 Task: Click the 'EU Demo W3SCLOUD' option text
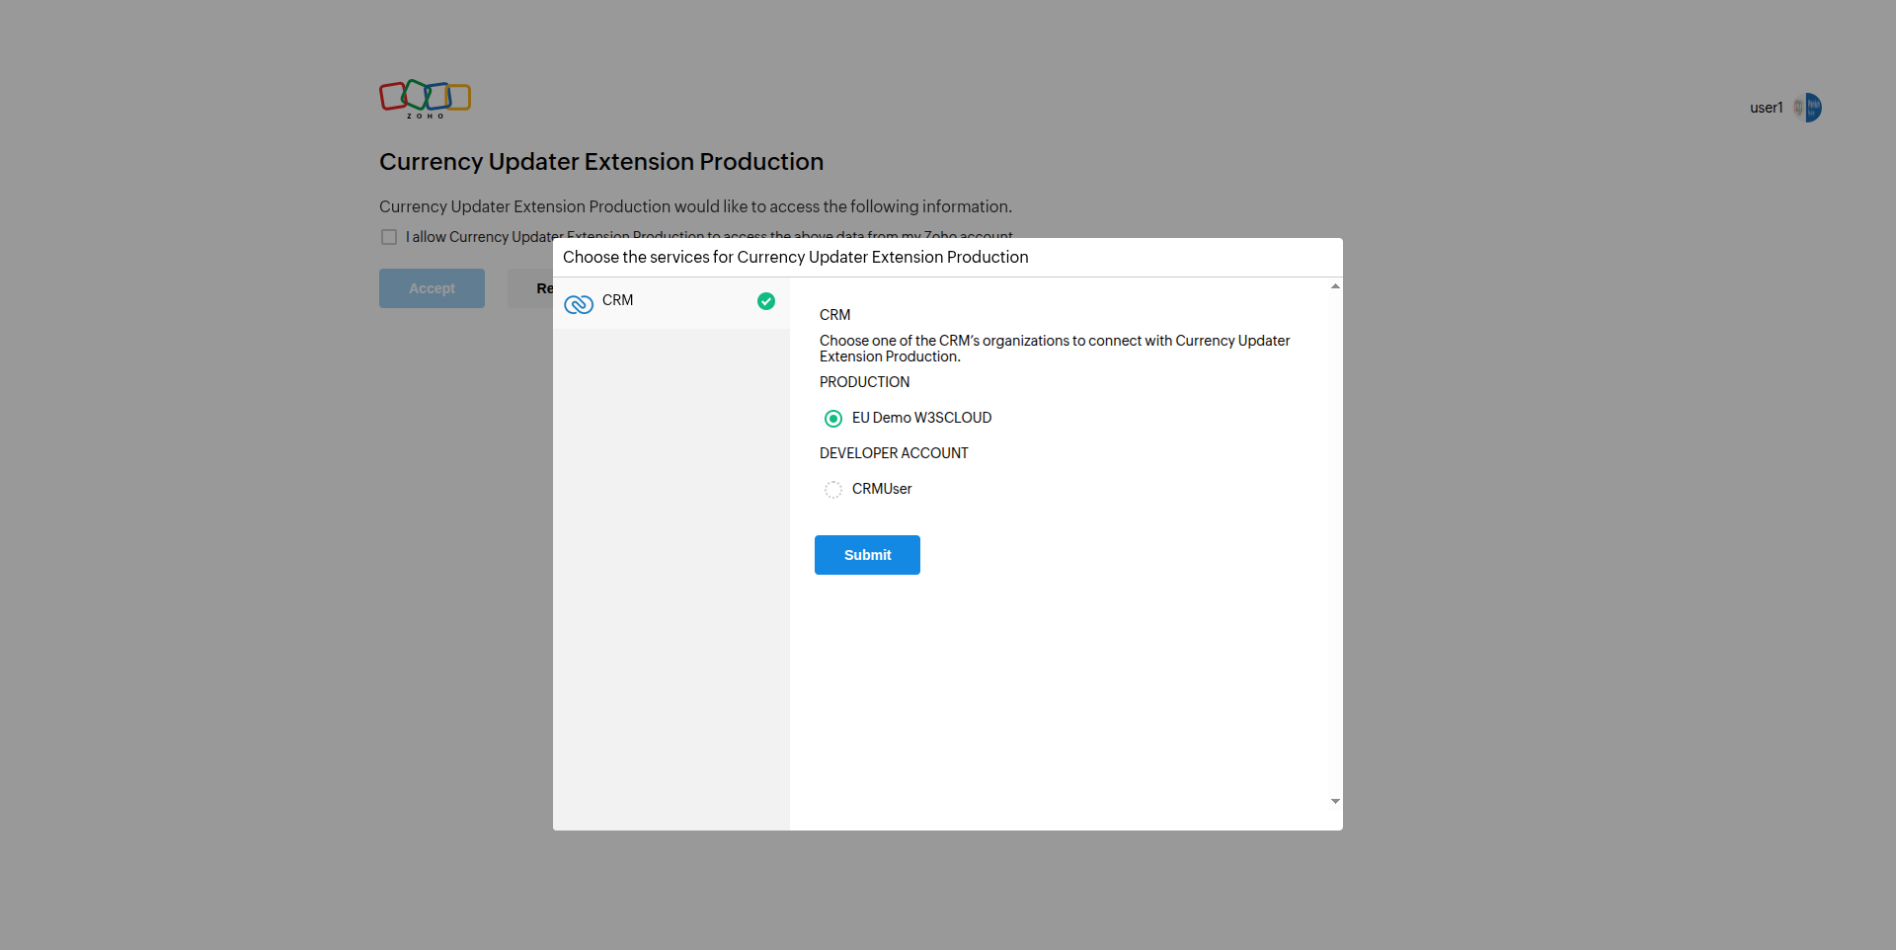click(921, 418)
